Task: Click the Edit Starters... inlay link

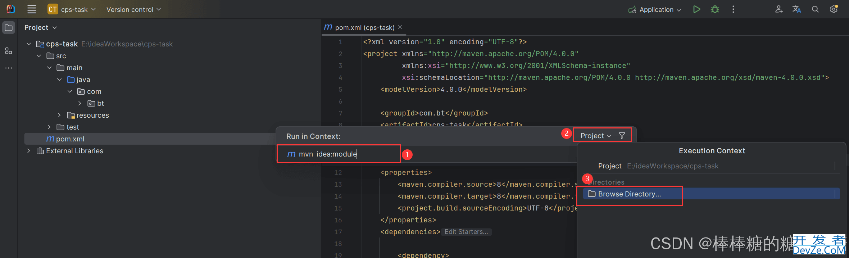Action: (466, 232)
